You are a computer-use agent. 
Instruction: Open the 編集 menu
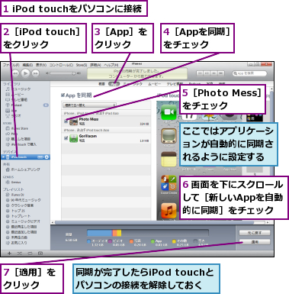[27, 65]
